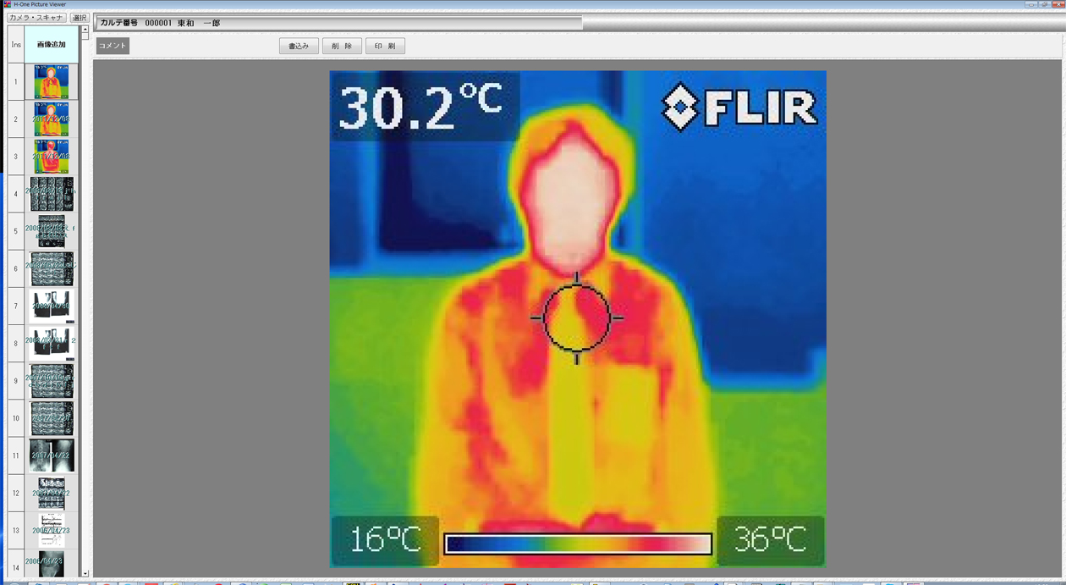Screen dimensions: 1066x585
Task: Click the thumbnail list scroll up arrow
Action: (x=85, y=30)
